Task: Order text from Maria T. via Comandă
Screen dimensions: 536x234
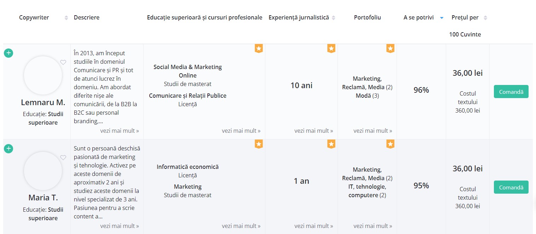Action: [511, 187]
